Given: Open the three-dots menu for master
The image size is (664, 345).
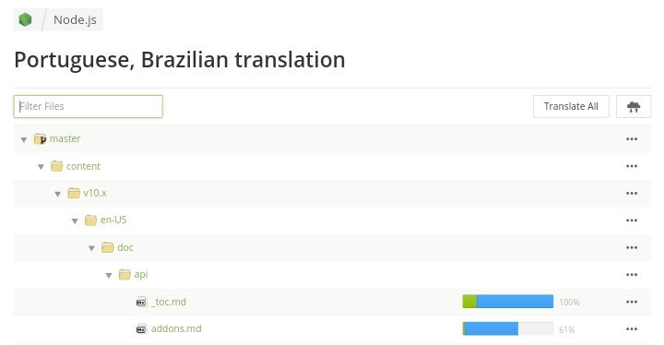Looking at the screenshot, I should (632, 139).
